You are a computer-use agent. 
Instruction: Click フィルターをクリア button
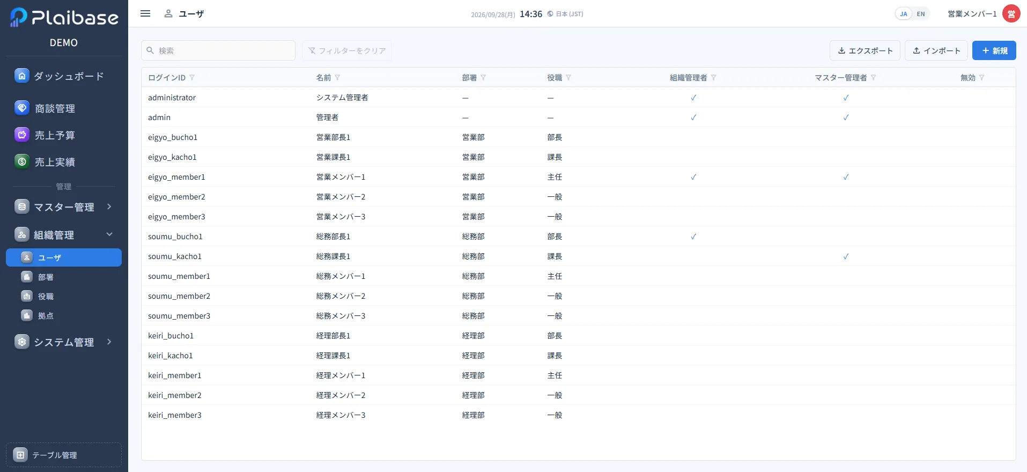click(x=347, y=50)
